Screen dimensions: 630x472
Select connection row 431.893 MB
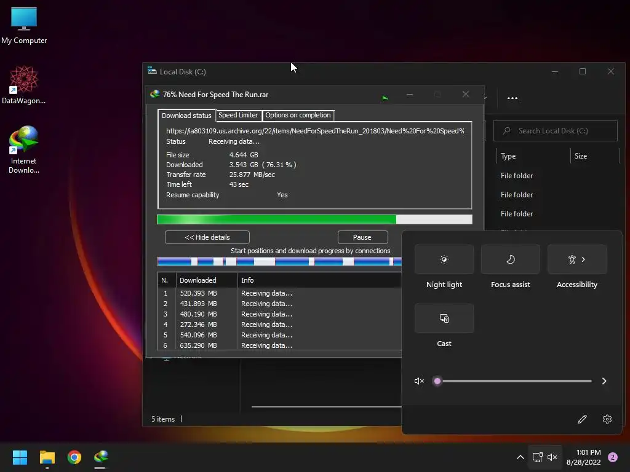pos(279,304)
